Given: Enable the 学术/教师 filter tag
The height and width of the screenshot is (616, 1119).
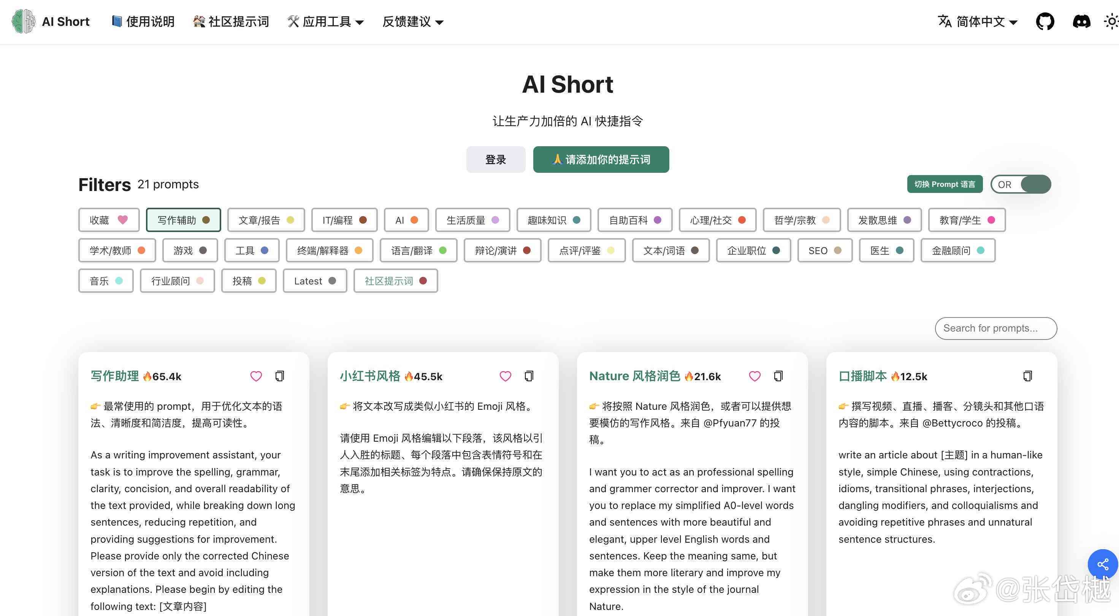Looking at the screenshot, I should [117, 251].
